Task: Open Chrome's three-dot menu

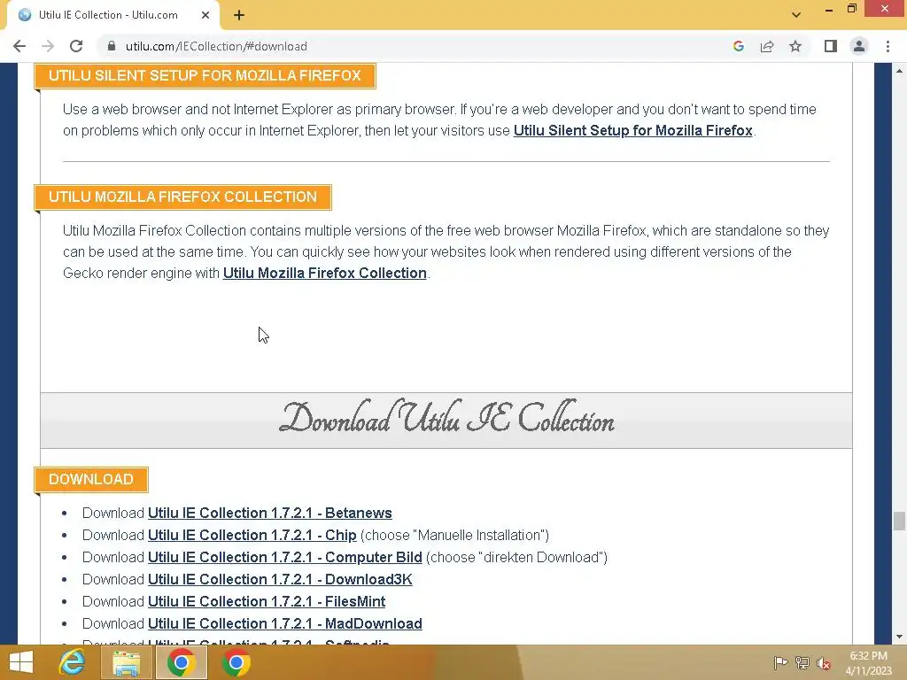Action: click(888, 46)
